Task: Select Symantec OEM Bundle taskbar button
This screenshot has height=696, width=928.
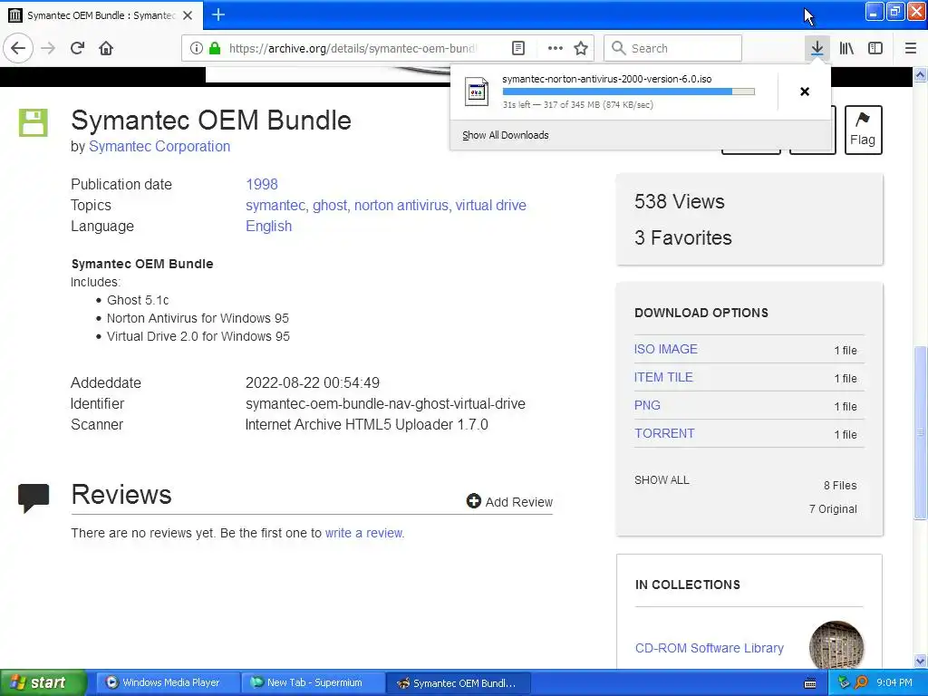Action: (x=458, y=682)
